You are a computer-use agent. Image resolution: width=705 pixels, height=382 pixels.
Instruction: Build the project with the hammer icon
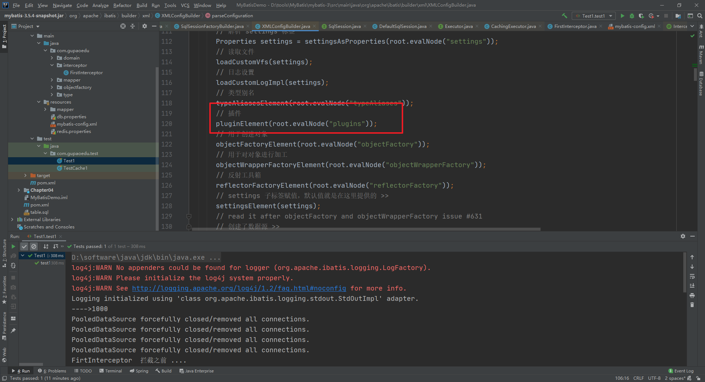(564, 16)
